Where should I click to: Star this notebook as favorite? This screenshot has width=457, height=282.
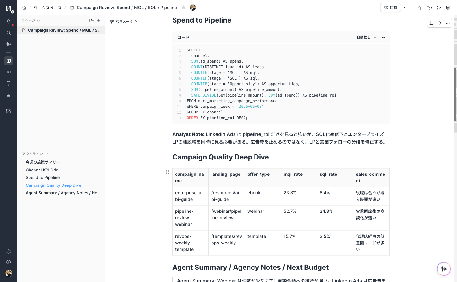pyautogui.click(x=184, y=8)
